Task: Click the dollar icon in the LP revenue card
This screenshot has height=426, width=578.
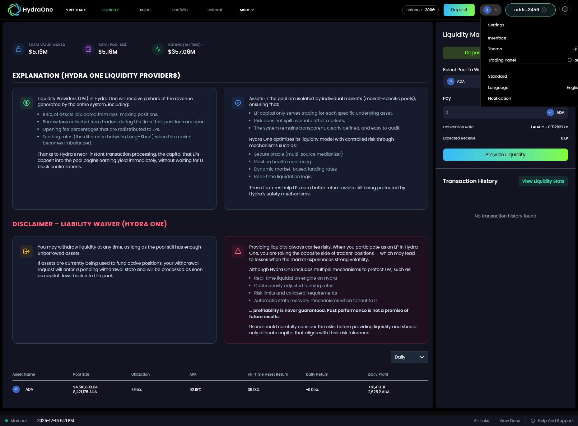Action: [x=26, y=103]
